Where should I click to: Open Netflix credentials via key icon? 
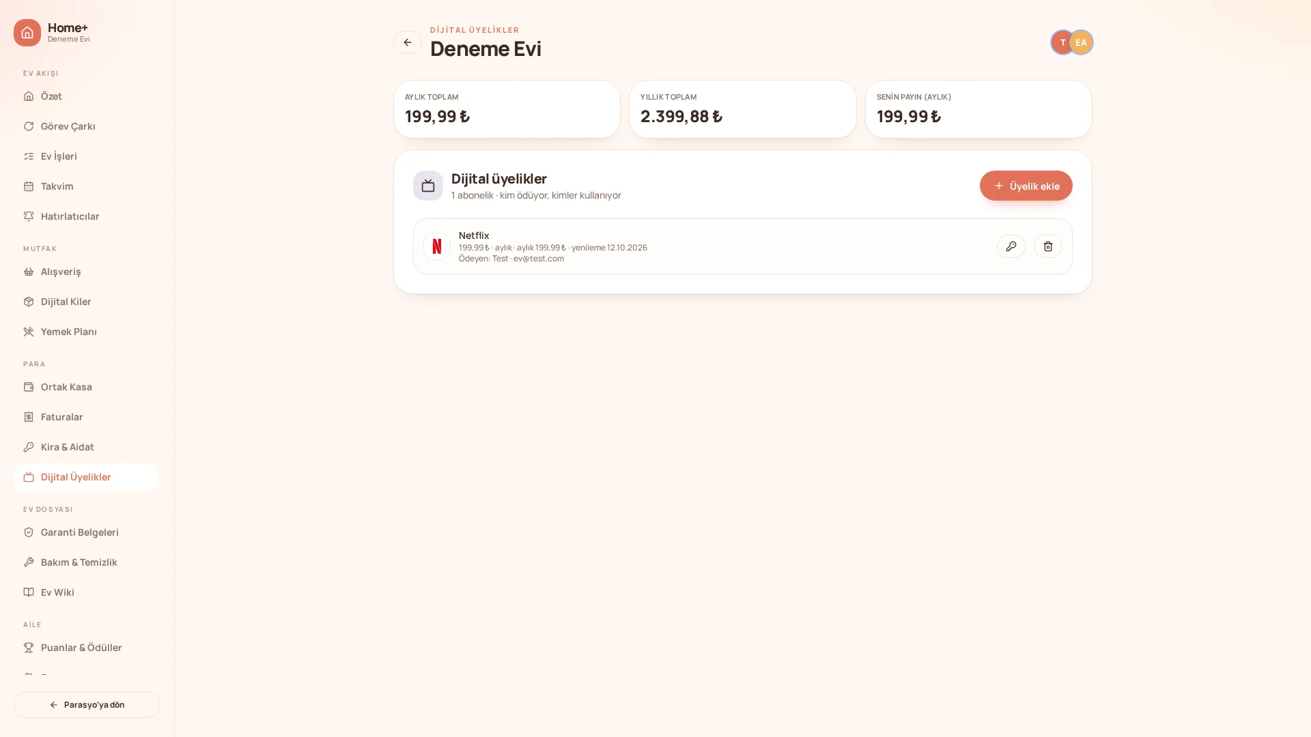tap(1011, 246)
